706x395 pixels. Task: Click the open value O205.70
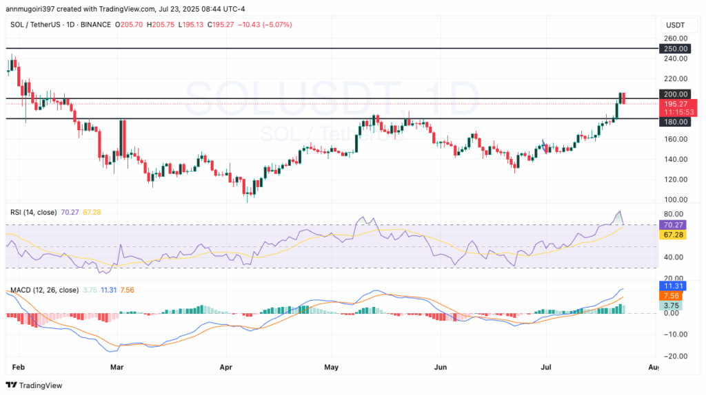(129, 25)
